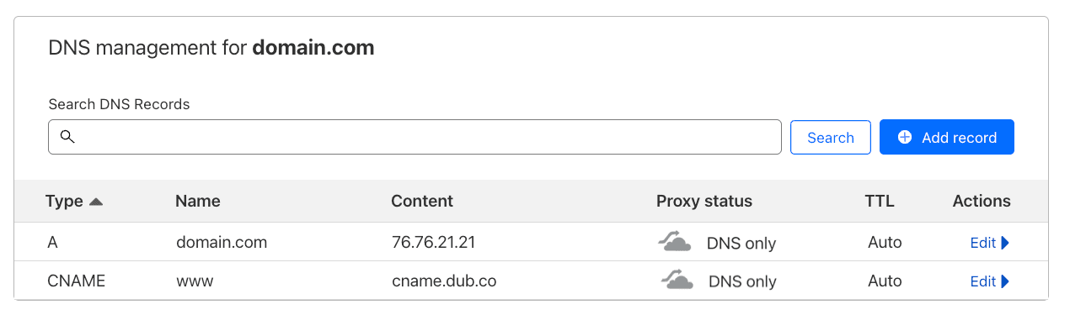The height and width of the screenshot is (315, 1070).
Task: Toggle proxy cloud icon for domain.com record
Action: tap(674, 242)
